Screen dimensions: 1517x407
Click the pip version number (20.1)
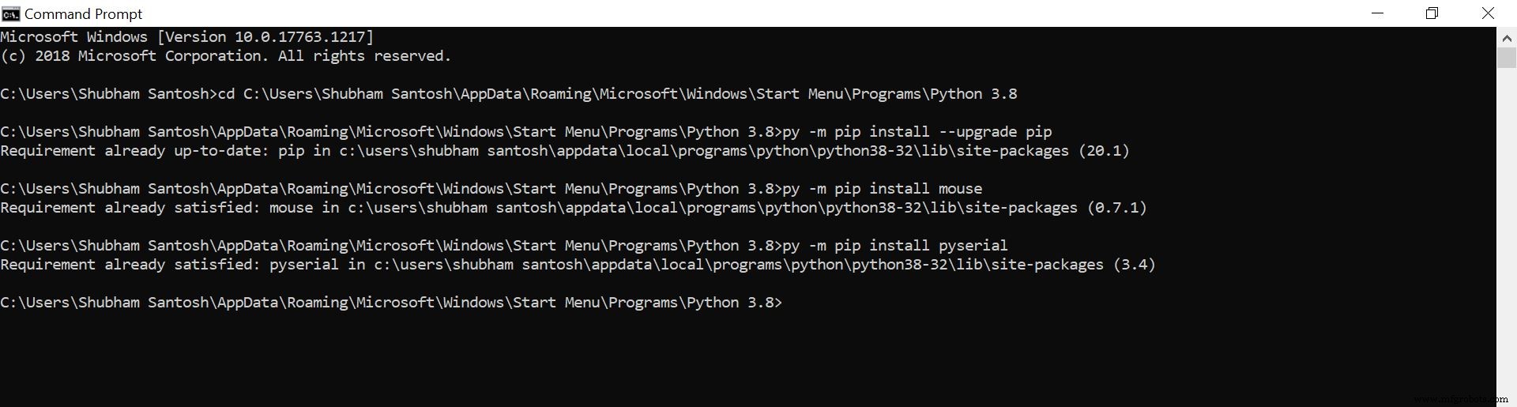click(1104, 151)
